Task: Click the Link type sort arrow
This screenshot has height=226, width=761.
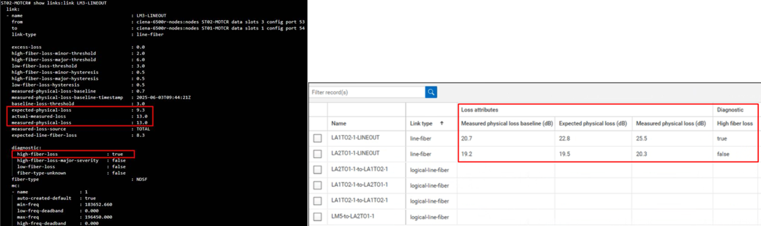Action: (442, 123)
